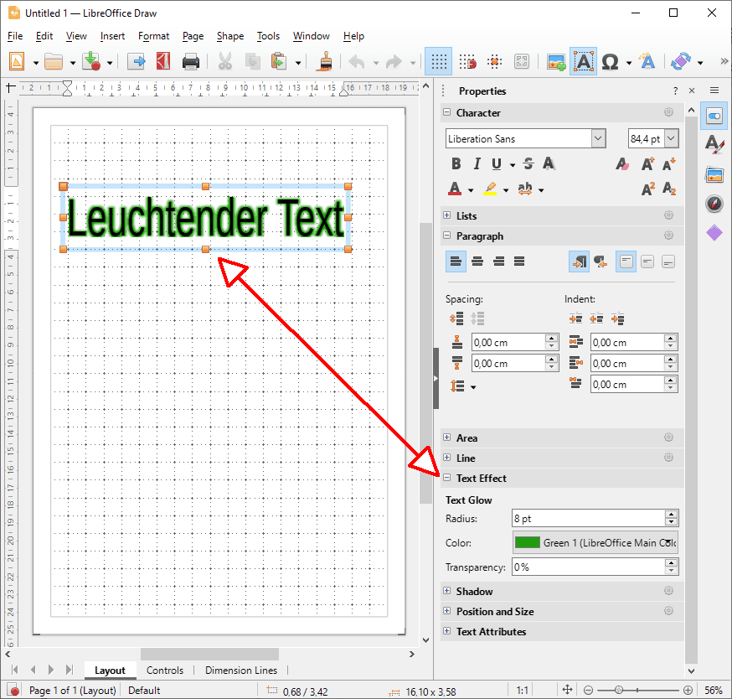Open the Format menu
Viewport: 732px width, 699px height.
153,36
